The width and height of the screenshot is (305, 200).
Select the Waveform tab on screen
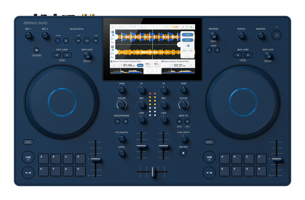[132, 27]
